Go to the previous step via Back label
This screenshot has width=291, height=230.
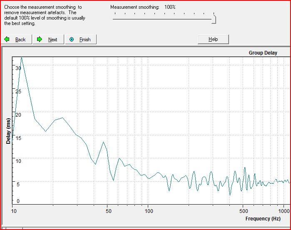click(20, 40)
